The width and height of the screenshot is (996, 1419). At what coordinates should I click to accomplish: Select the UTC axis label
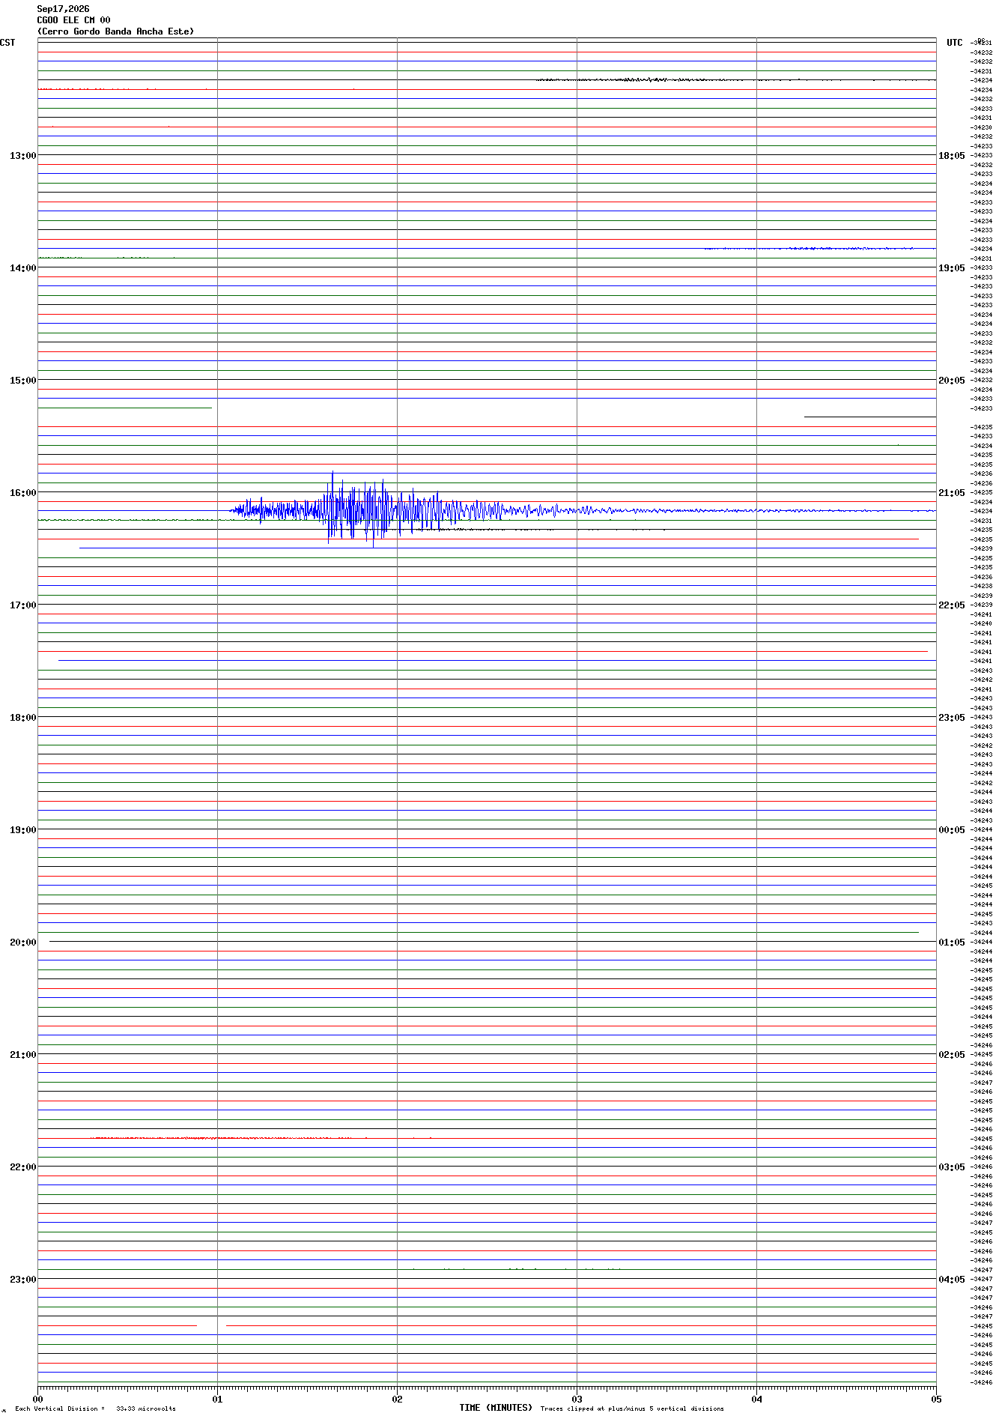click(955, 43)
